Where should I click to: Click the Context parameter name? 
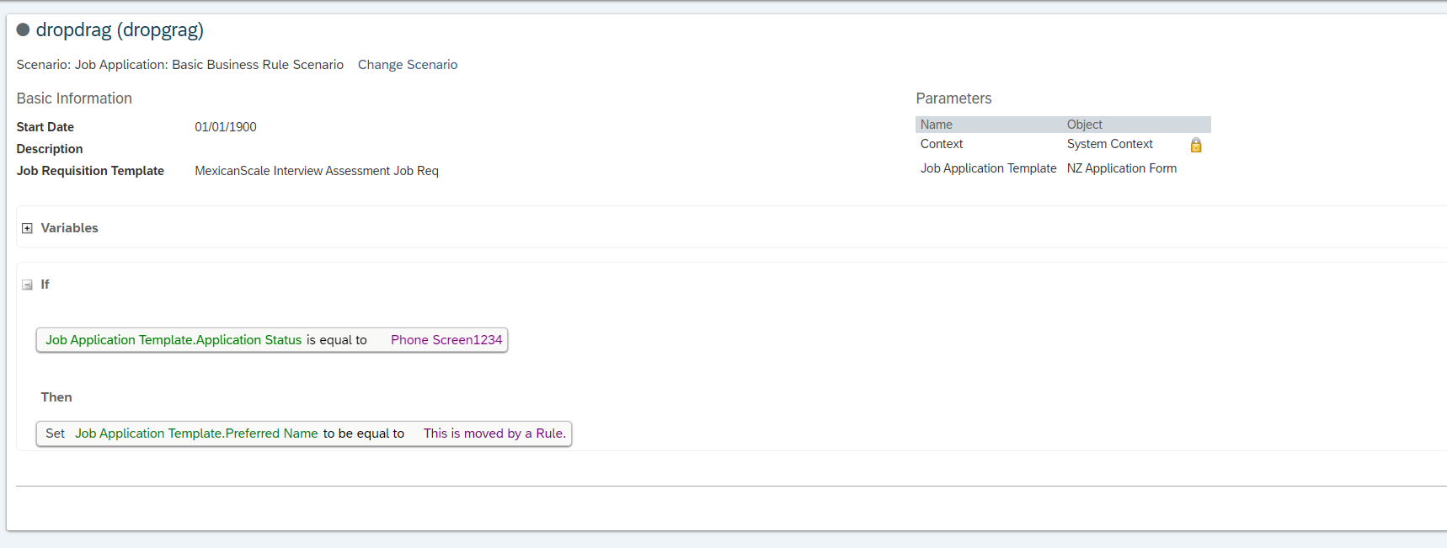point(942,144)
